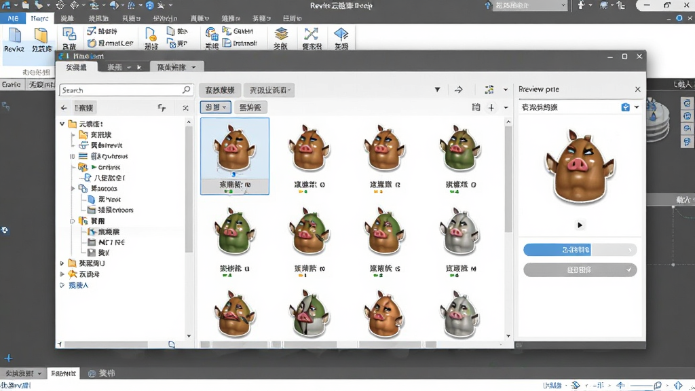Click the topmost icon in the right-side vertical toolbar
This screenshot has width=695, height=391.
[x=687, y=103]
